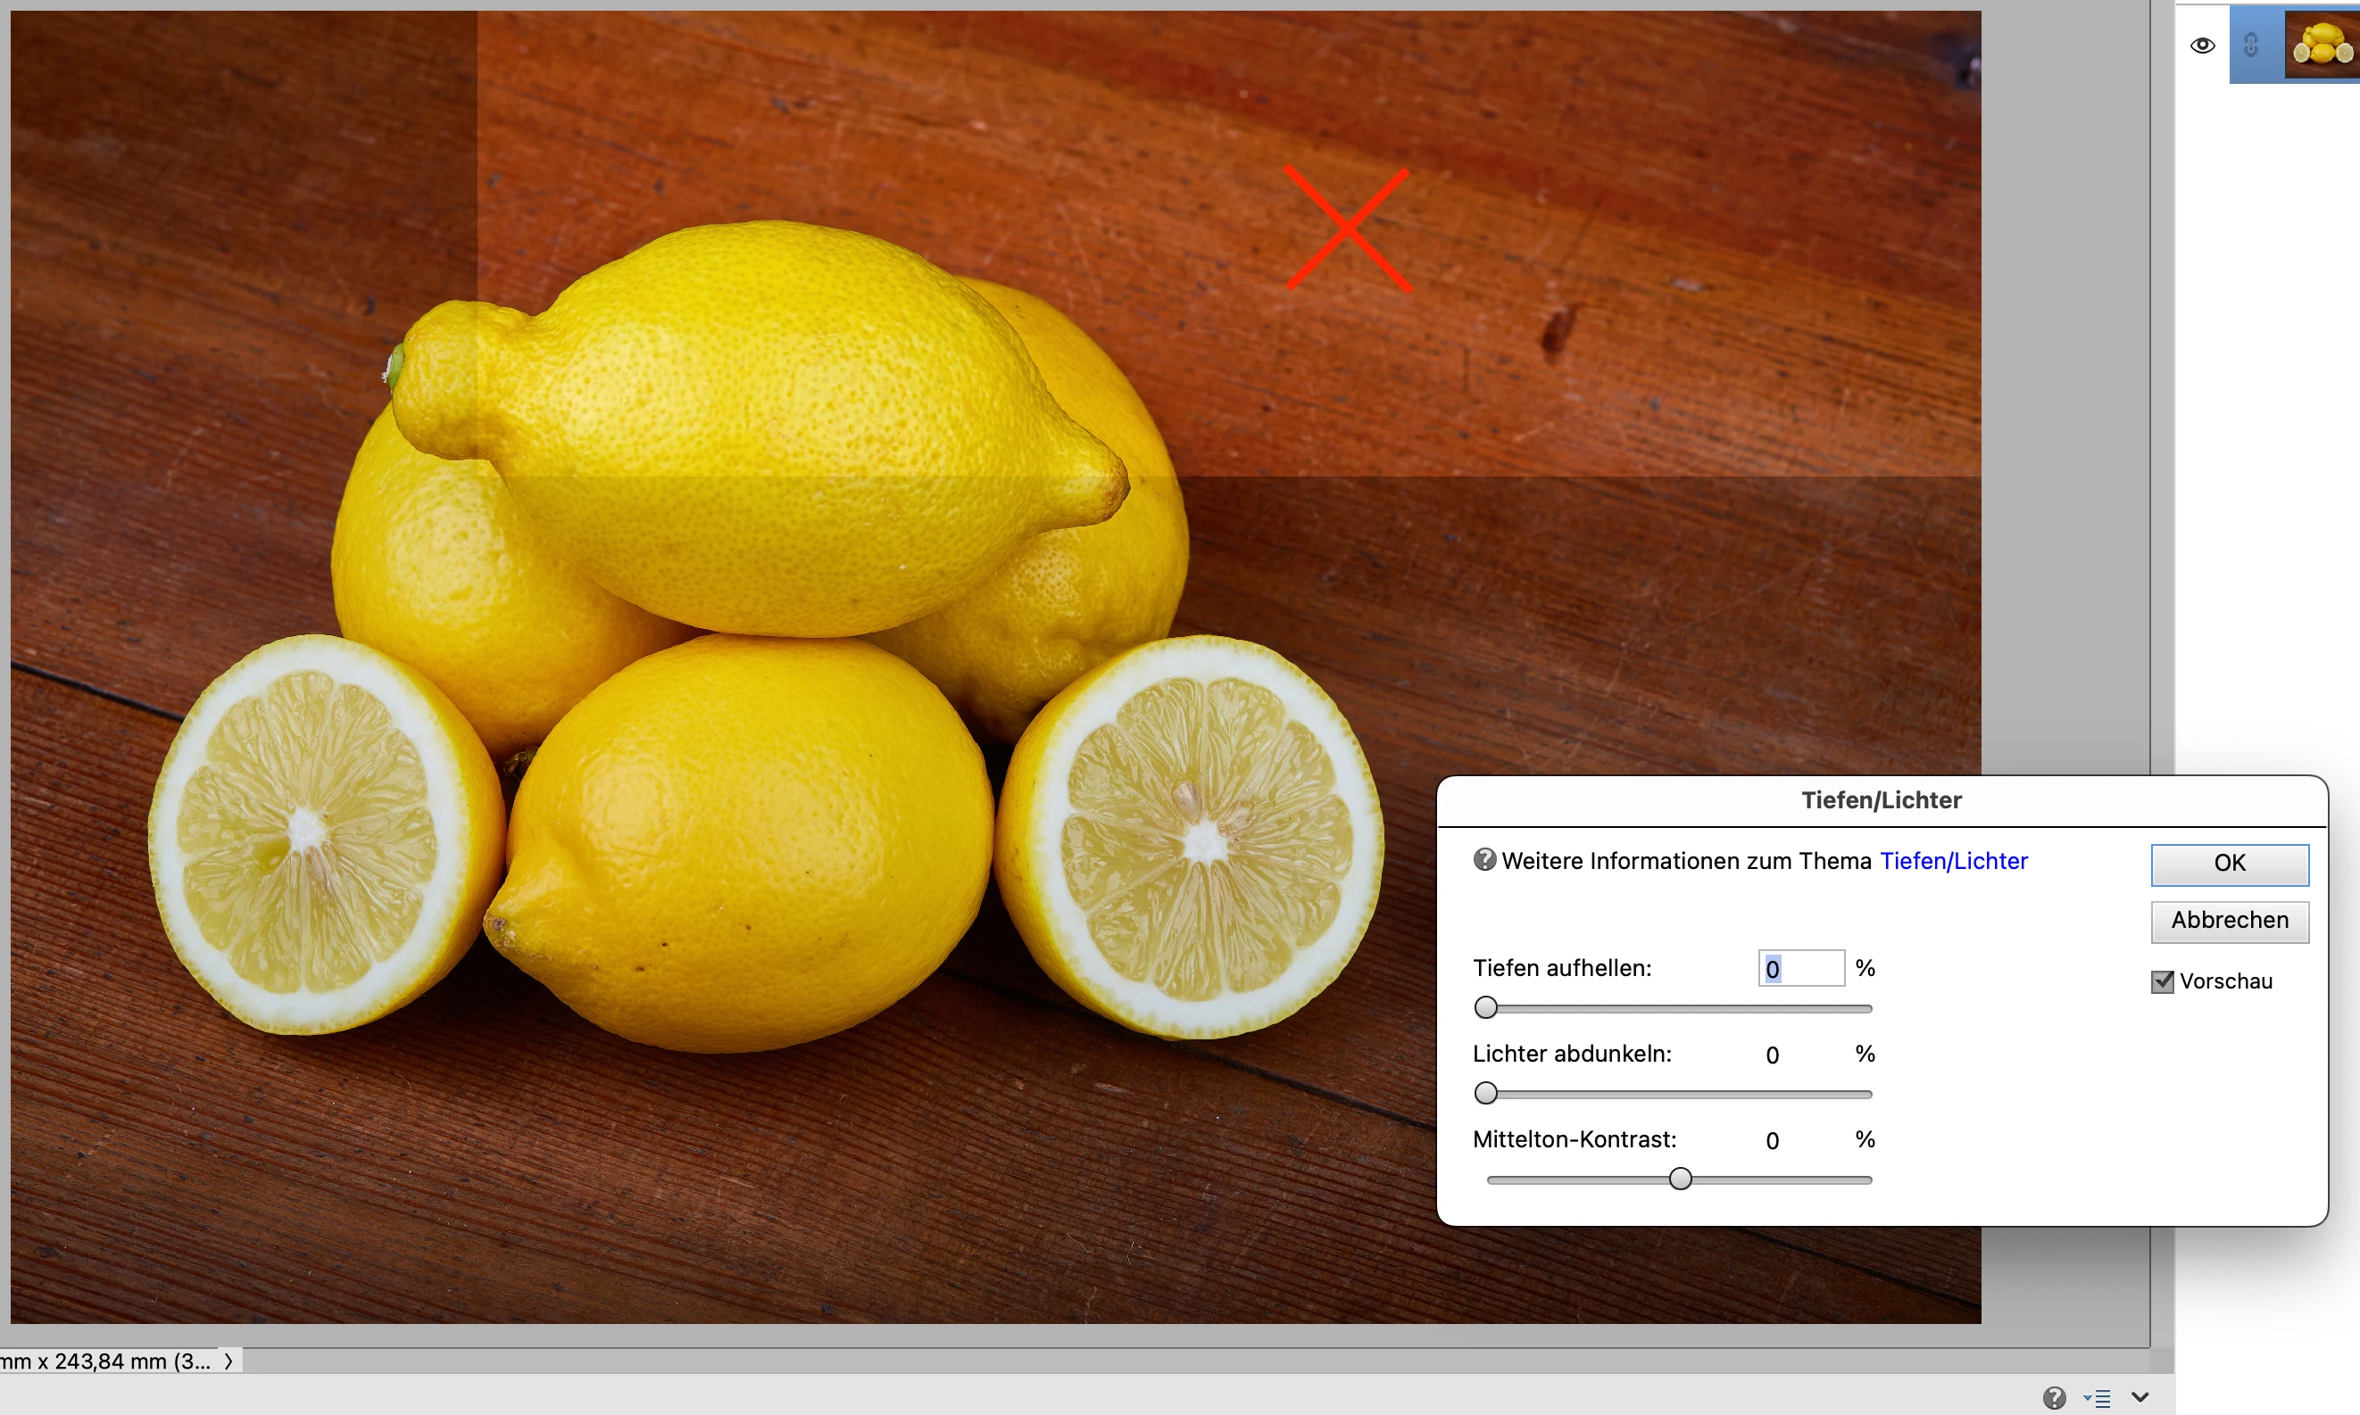Viewport: 2360px width, 1415px height.
Task: Click the Tiefen aufhellen percentage field
Action: pos(1800,969)
